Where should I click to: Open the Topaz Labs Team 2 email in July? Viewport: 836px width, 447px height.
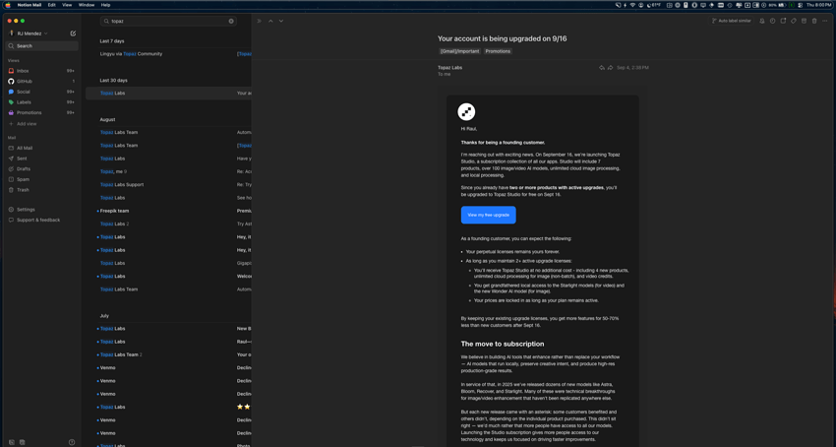coord(168,354)
